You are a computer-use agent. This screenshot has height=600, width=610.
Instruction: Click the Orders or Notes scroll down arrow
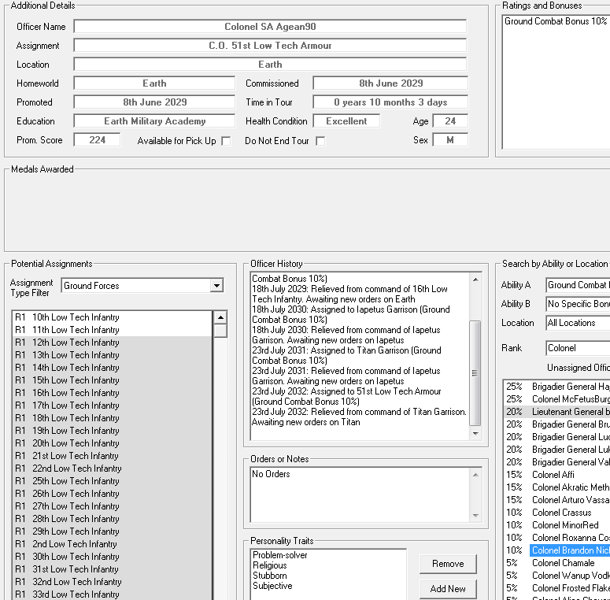click(475, 516)
